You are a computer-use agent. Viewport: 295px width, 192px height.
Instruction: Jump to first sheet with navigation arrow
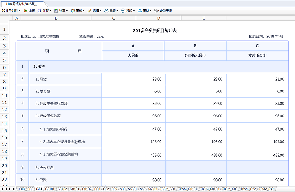[x=2, y=189]
